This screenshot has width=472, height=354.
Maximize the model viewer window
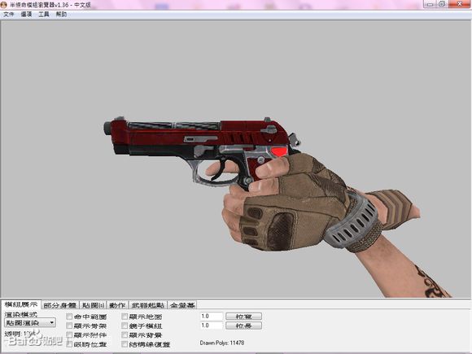pos(442,4)
